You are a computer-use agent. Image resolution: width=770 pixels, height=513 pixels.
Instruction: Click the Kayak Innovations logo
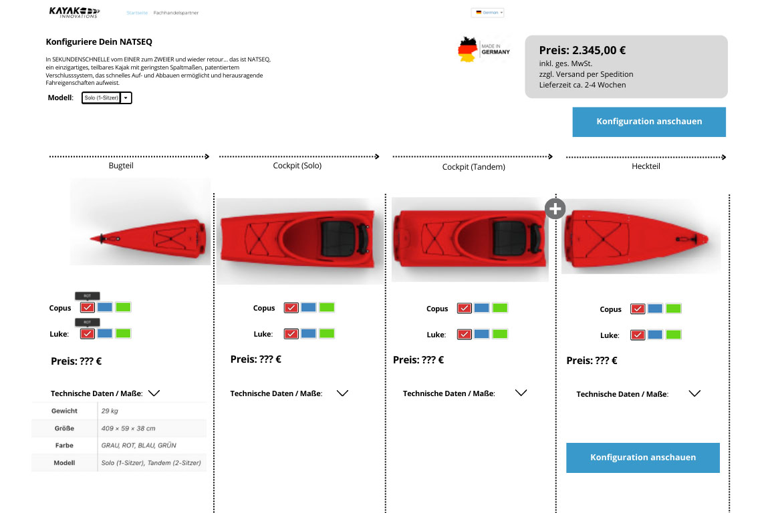[74, 11]
